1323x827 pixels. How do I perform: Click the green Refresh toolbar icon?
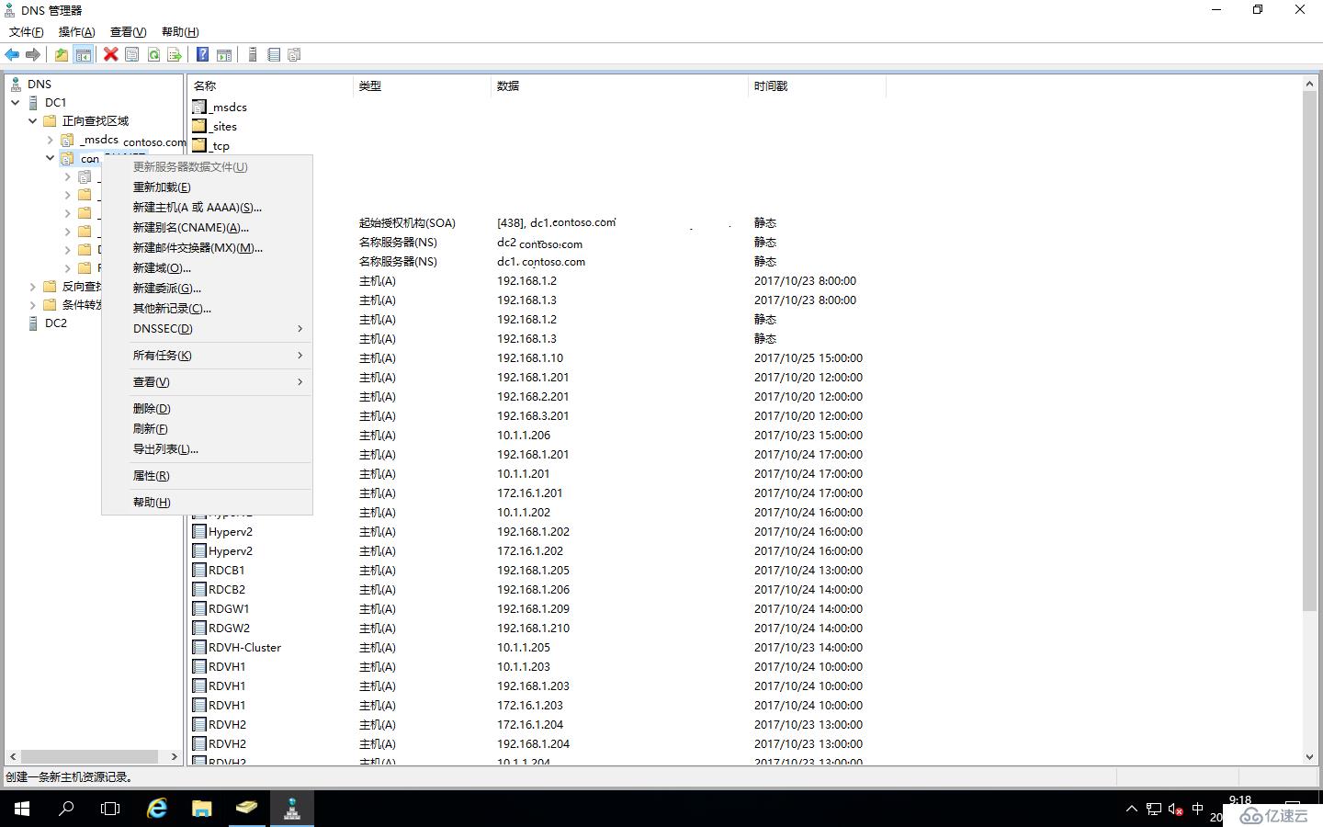[x=153, y=55]
